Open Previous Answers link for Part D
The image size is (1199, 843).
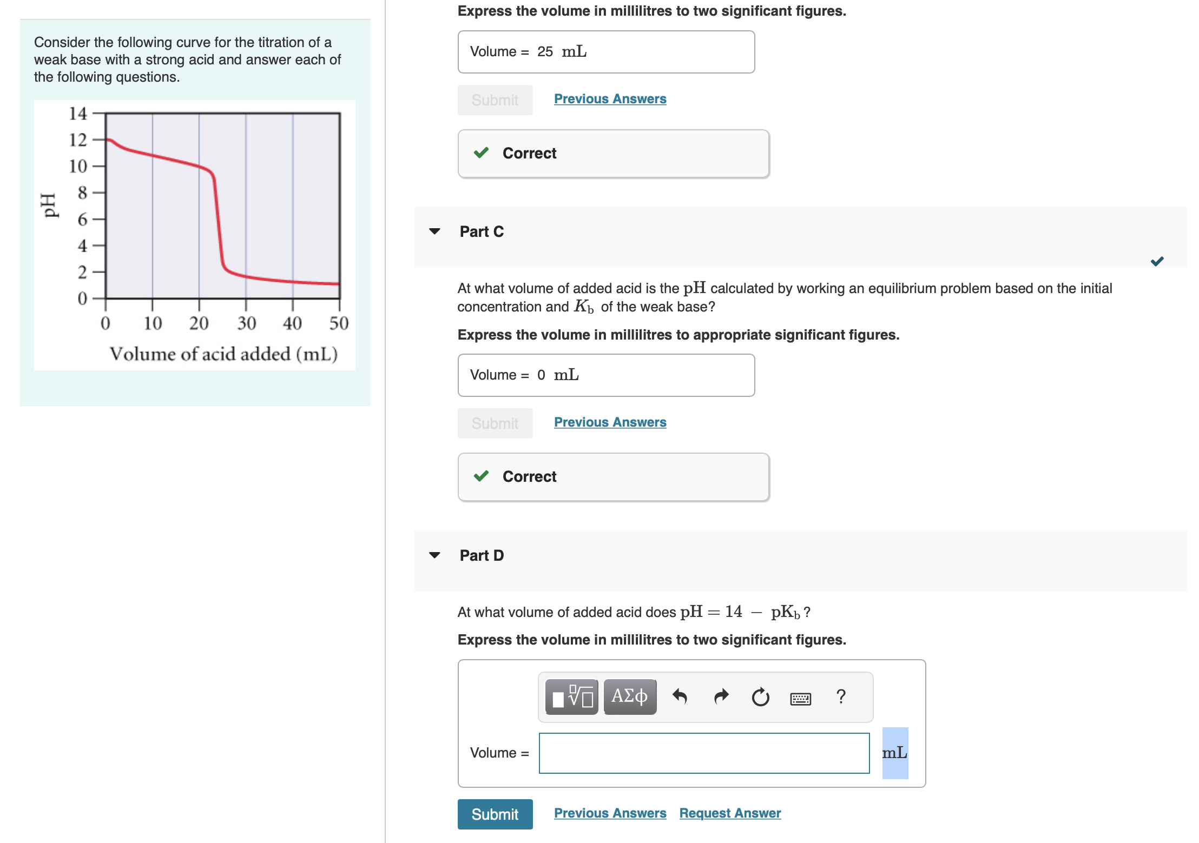tap(610, 813)
